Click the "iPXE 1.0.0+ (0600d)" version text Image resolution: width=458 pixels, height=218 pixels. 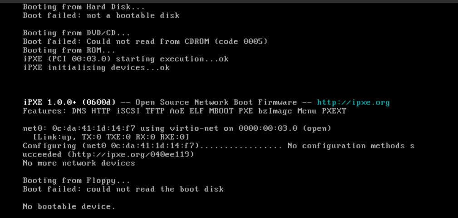[x=69, y=102]
